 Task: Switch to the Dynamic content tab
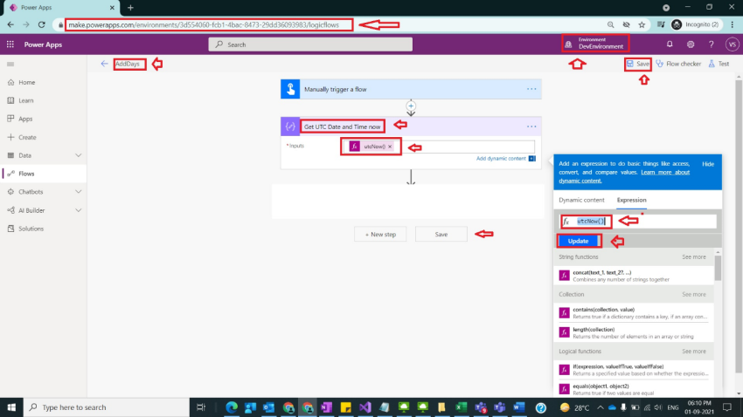click(x=581, y=200)
